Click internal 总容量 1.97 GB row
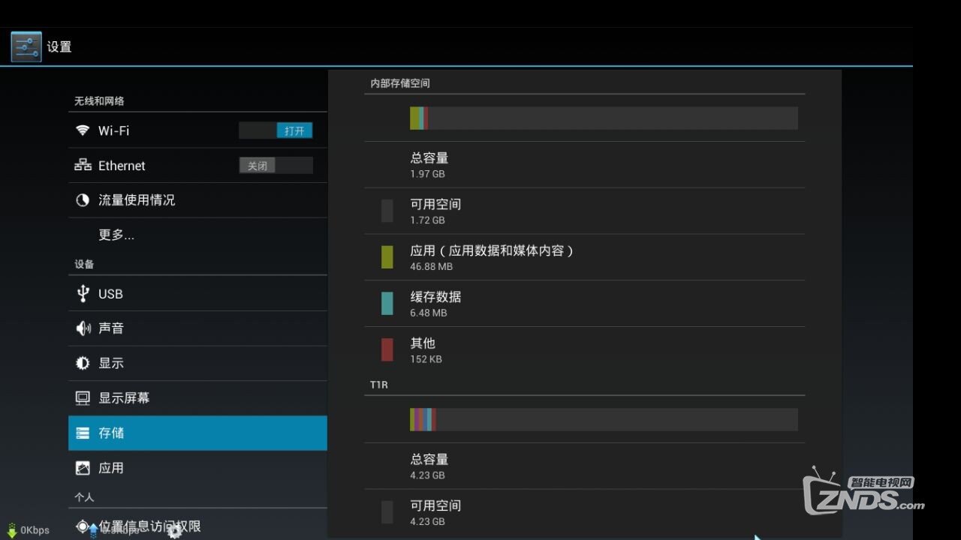 (x=585, y=165)
